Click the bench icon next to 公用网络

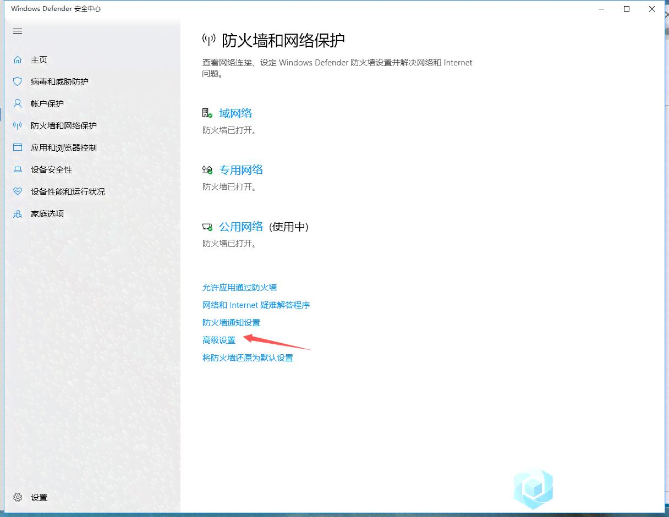pos(207,227)
